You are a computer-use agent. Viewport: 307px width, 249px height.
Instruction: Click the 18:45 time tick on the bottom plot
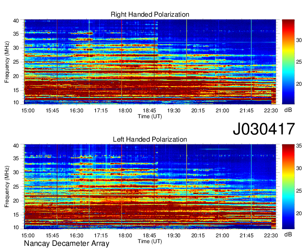tap(149, 235)
